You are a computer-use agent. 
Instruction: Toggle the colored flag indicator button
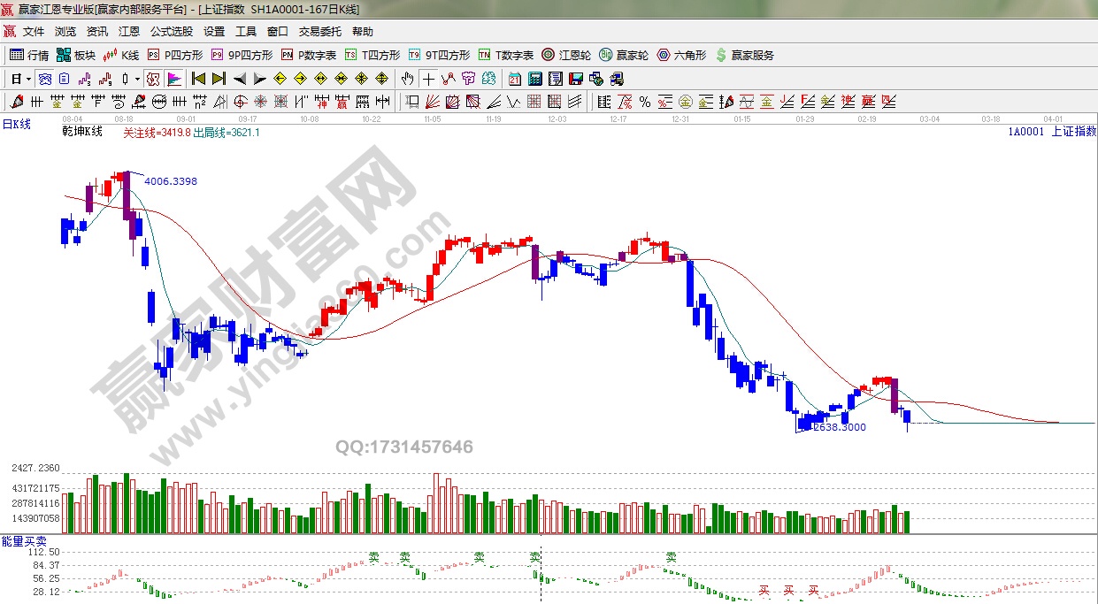pyautogui.click(x=173, y=79)
